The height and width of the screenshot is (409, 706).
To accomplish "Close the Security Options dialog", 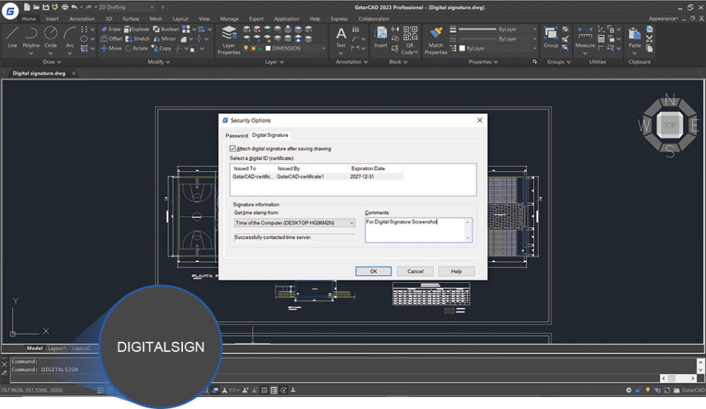I will [x=479, y=120].
